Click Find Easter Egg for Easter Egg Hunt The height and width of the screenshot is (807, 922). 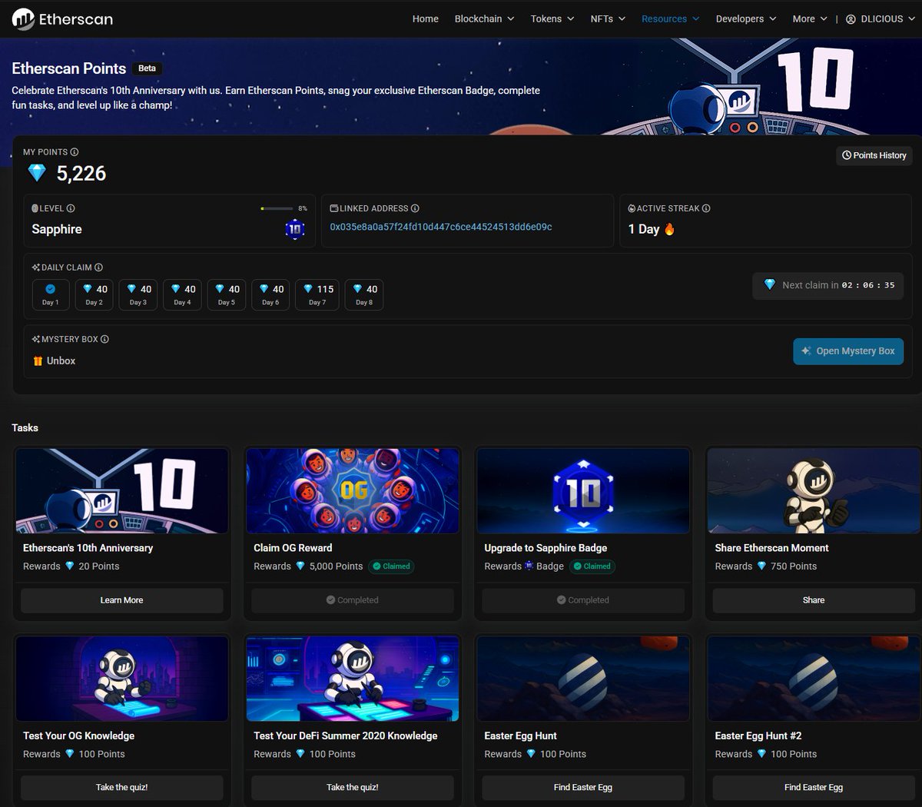coord(583,787)
